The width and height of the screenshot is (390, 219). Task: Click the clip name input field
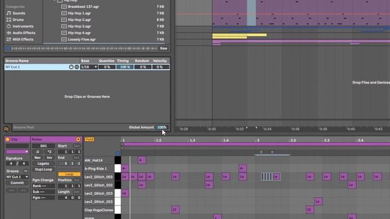(17, 146)
